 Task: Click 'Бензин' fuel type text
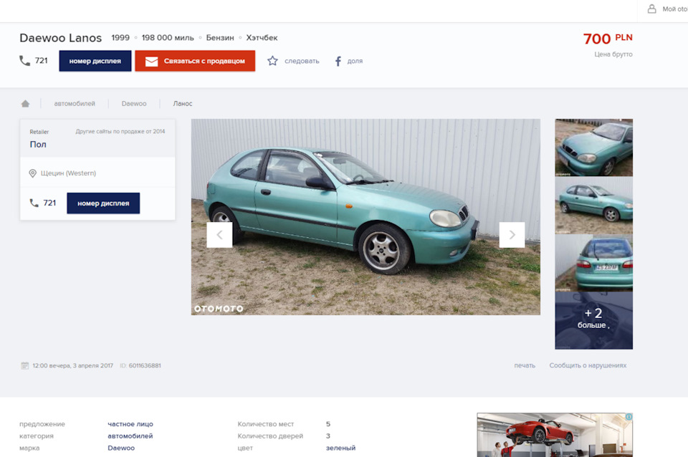tap(220, 38)
